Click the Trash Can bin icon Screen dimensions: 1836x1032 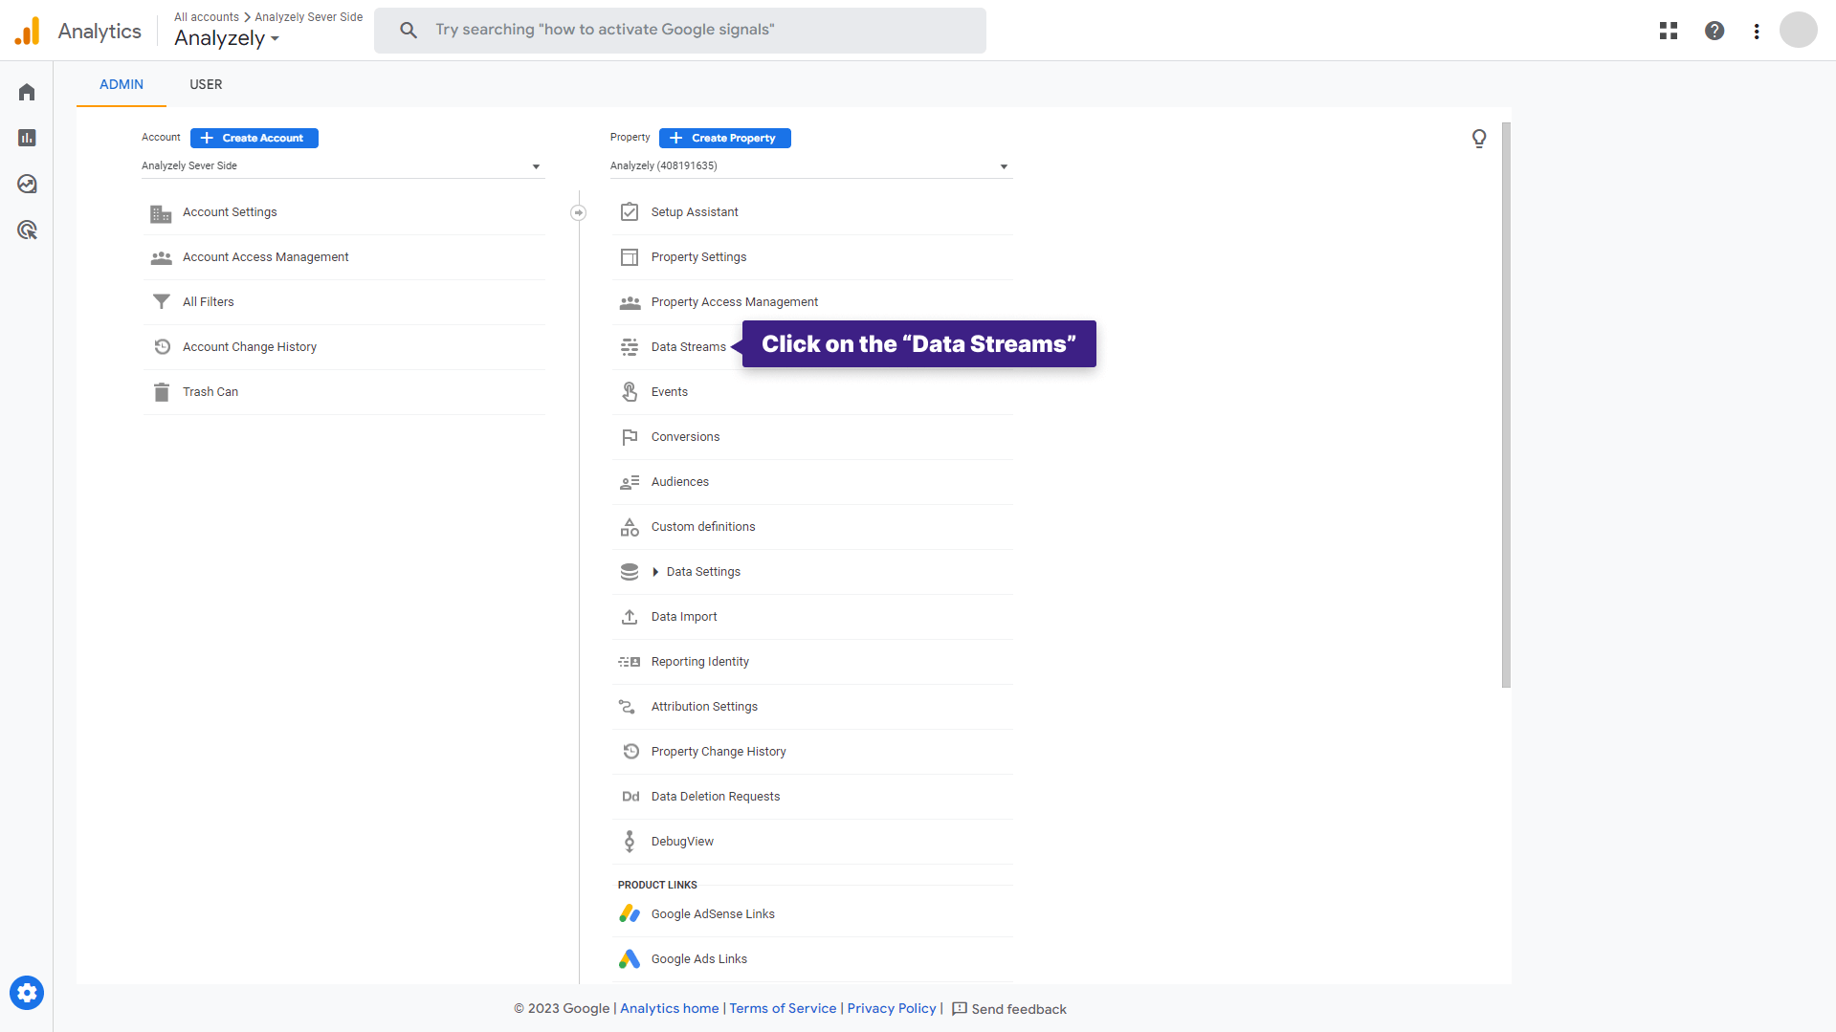[x=162, y=392]
